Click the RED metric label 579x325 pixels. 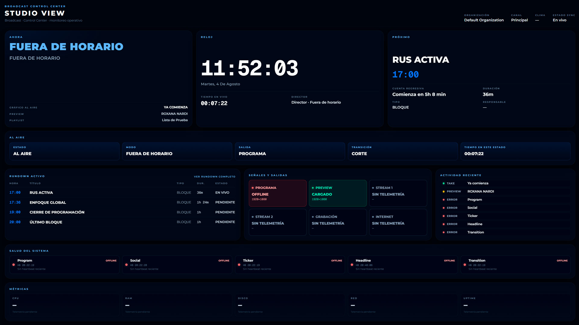tap(354, 299)
